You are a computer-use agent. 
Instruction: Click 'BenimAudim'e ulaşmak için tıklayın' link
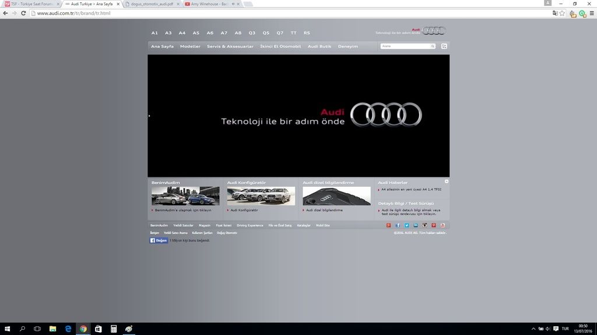pos(182,210)
